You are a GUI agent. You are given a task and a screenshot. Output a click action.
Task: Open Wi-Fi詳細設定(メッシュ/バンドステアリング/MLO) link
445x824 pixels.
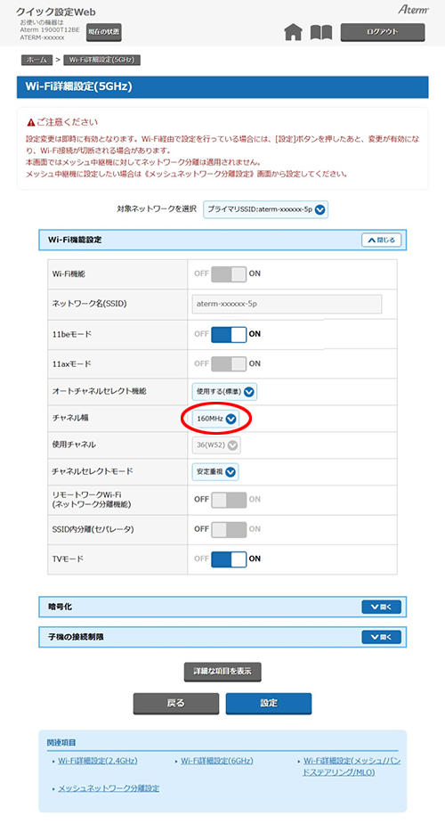tap(352, 766)
